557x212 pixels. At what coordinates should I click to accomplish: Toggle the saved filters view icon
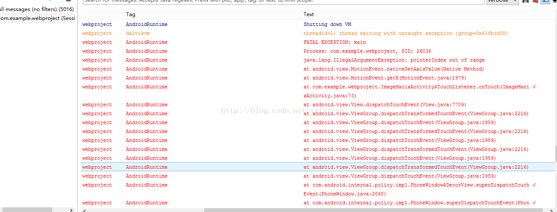545,2
